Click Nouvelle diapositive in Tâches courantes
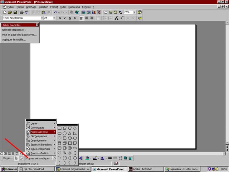Viewport: 229px width, 172px height. coord(14,30)
